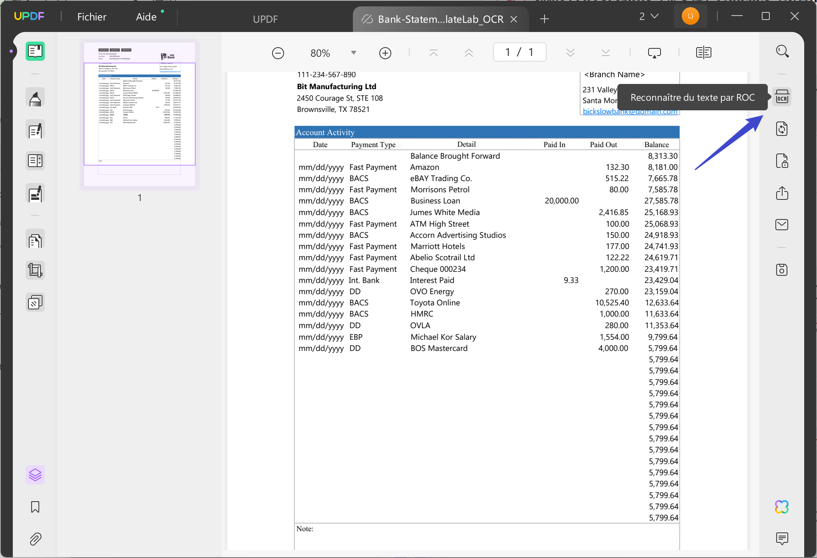
Task: Click the Paid Out column header
Action: click(603, 145)
